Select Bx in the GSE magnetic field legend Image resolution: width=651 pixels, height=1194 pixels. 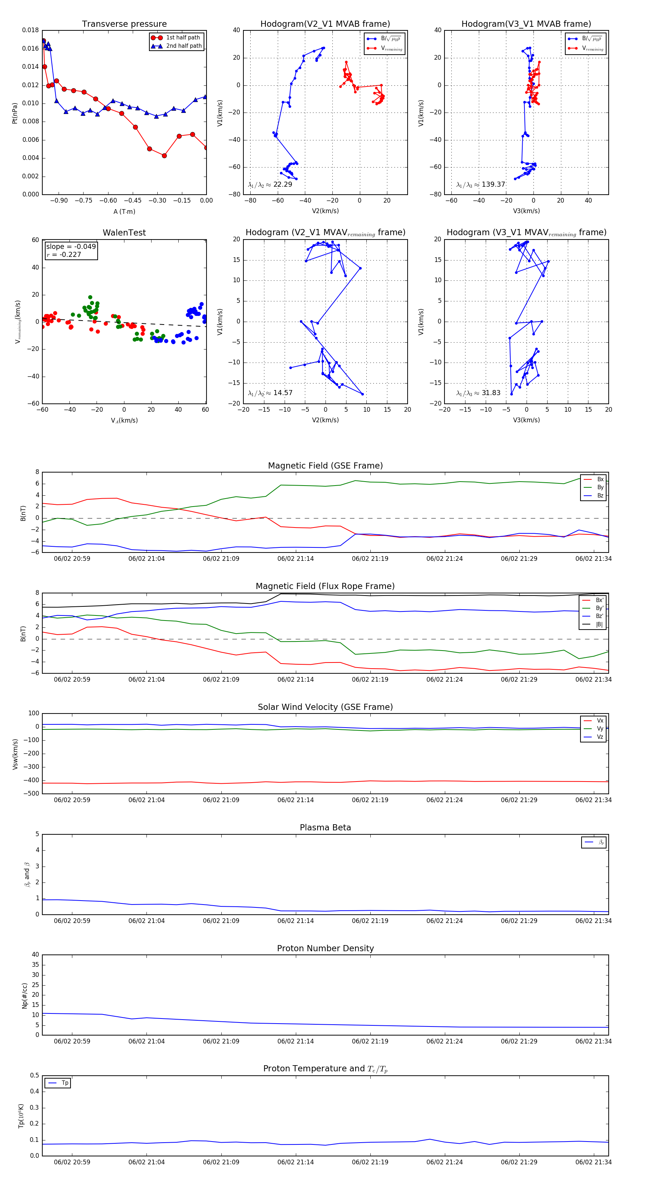pyautogui.click(x=593, y=479)
